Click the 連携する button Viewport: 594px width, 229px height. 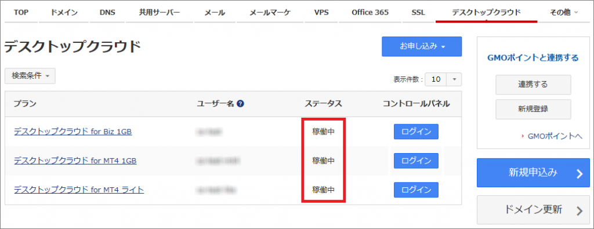[533, 85]
